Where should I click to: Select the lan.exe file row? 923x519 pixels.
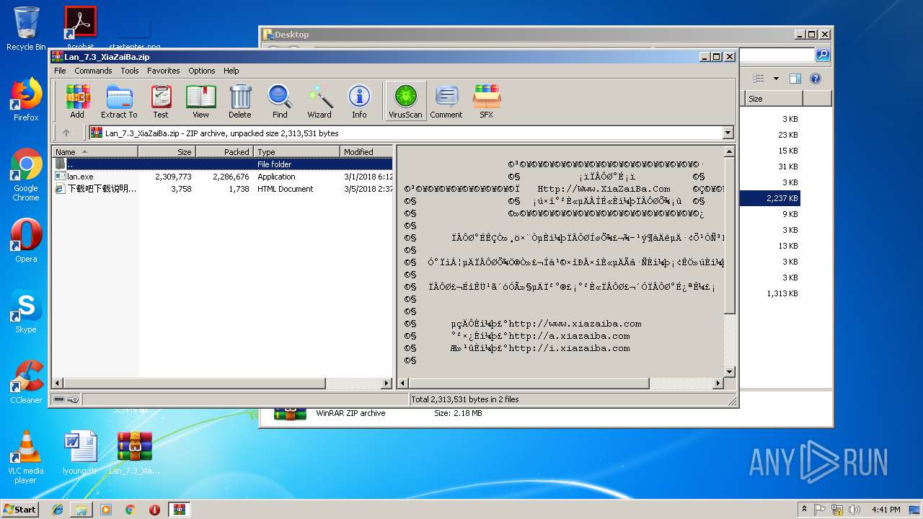pyautogui.click(x=224, y=177)
